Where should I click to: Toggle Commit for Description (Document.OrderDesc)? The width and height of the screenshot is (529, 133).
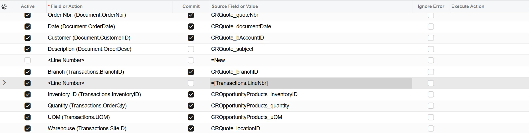point(191,49)
